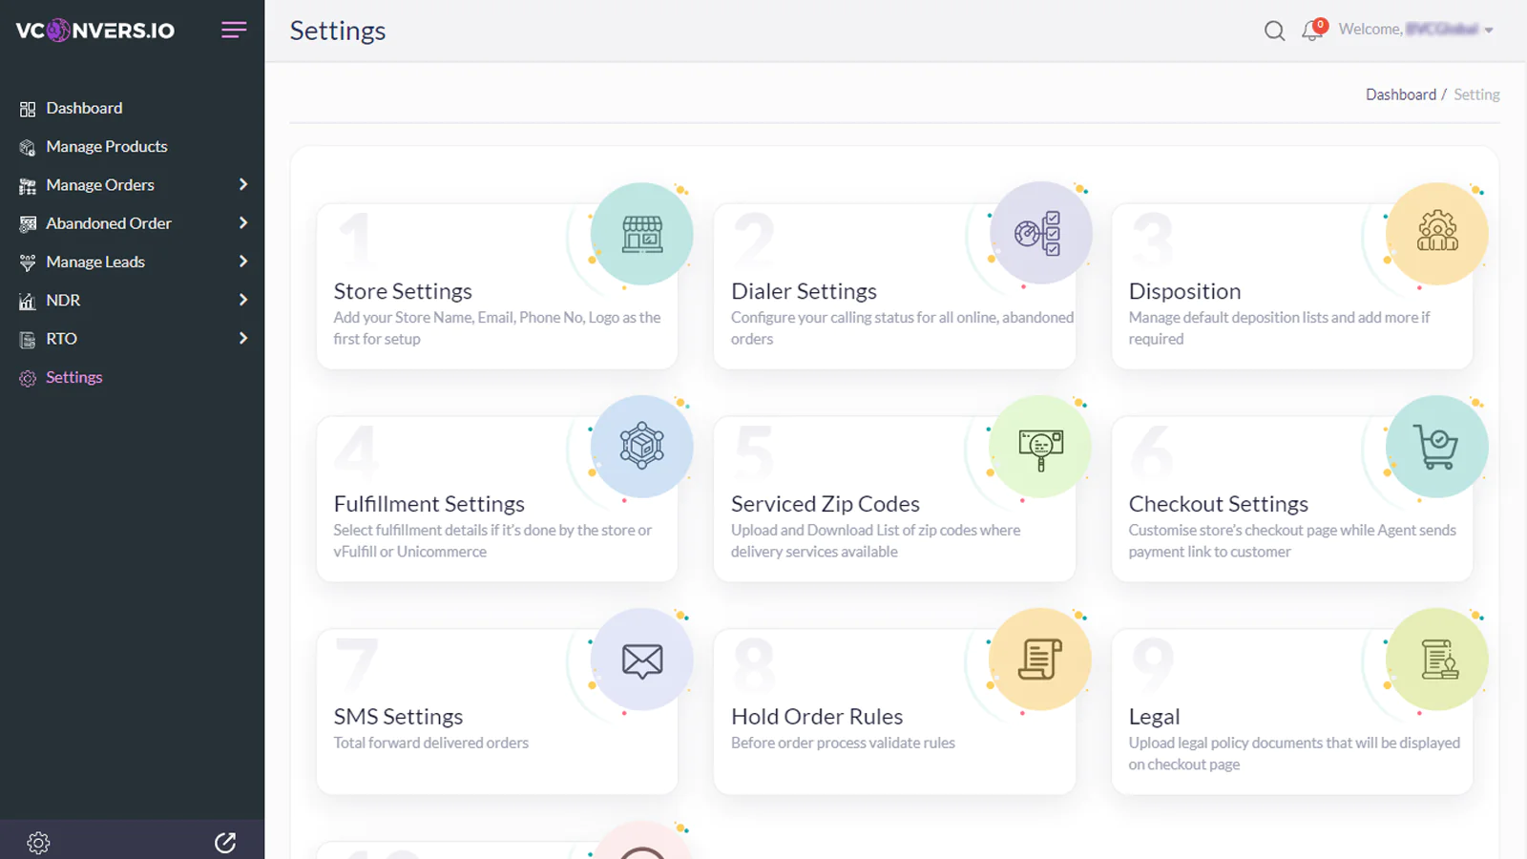Click the RTO sidebar icon
Screen dimensions: 1527x859
point(28,340)
